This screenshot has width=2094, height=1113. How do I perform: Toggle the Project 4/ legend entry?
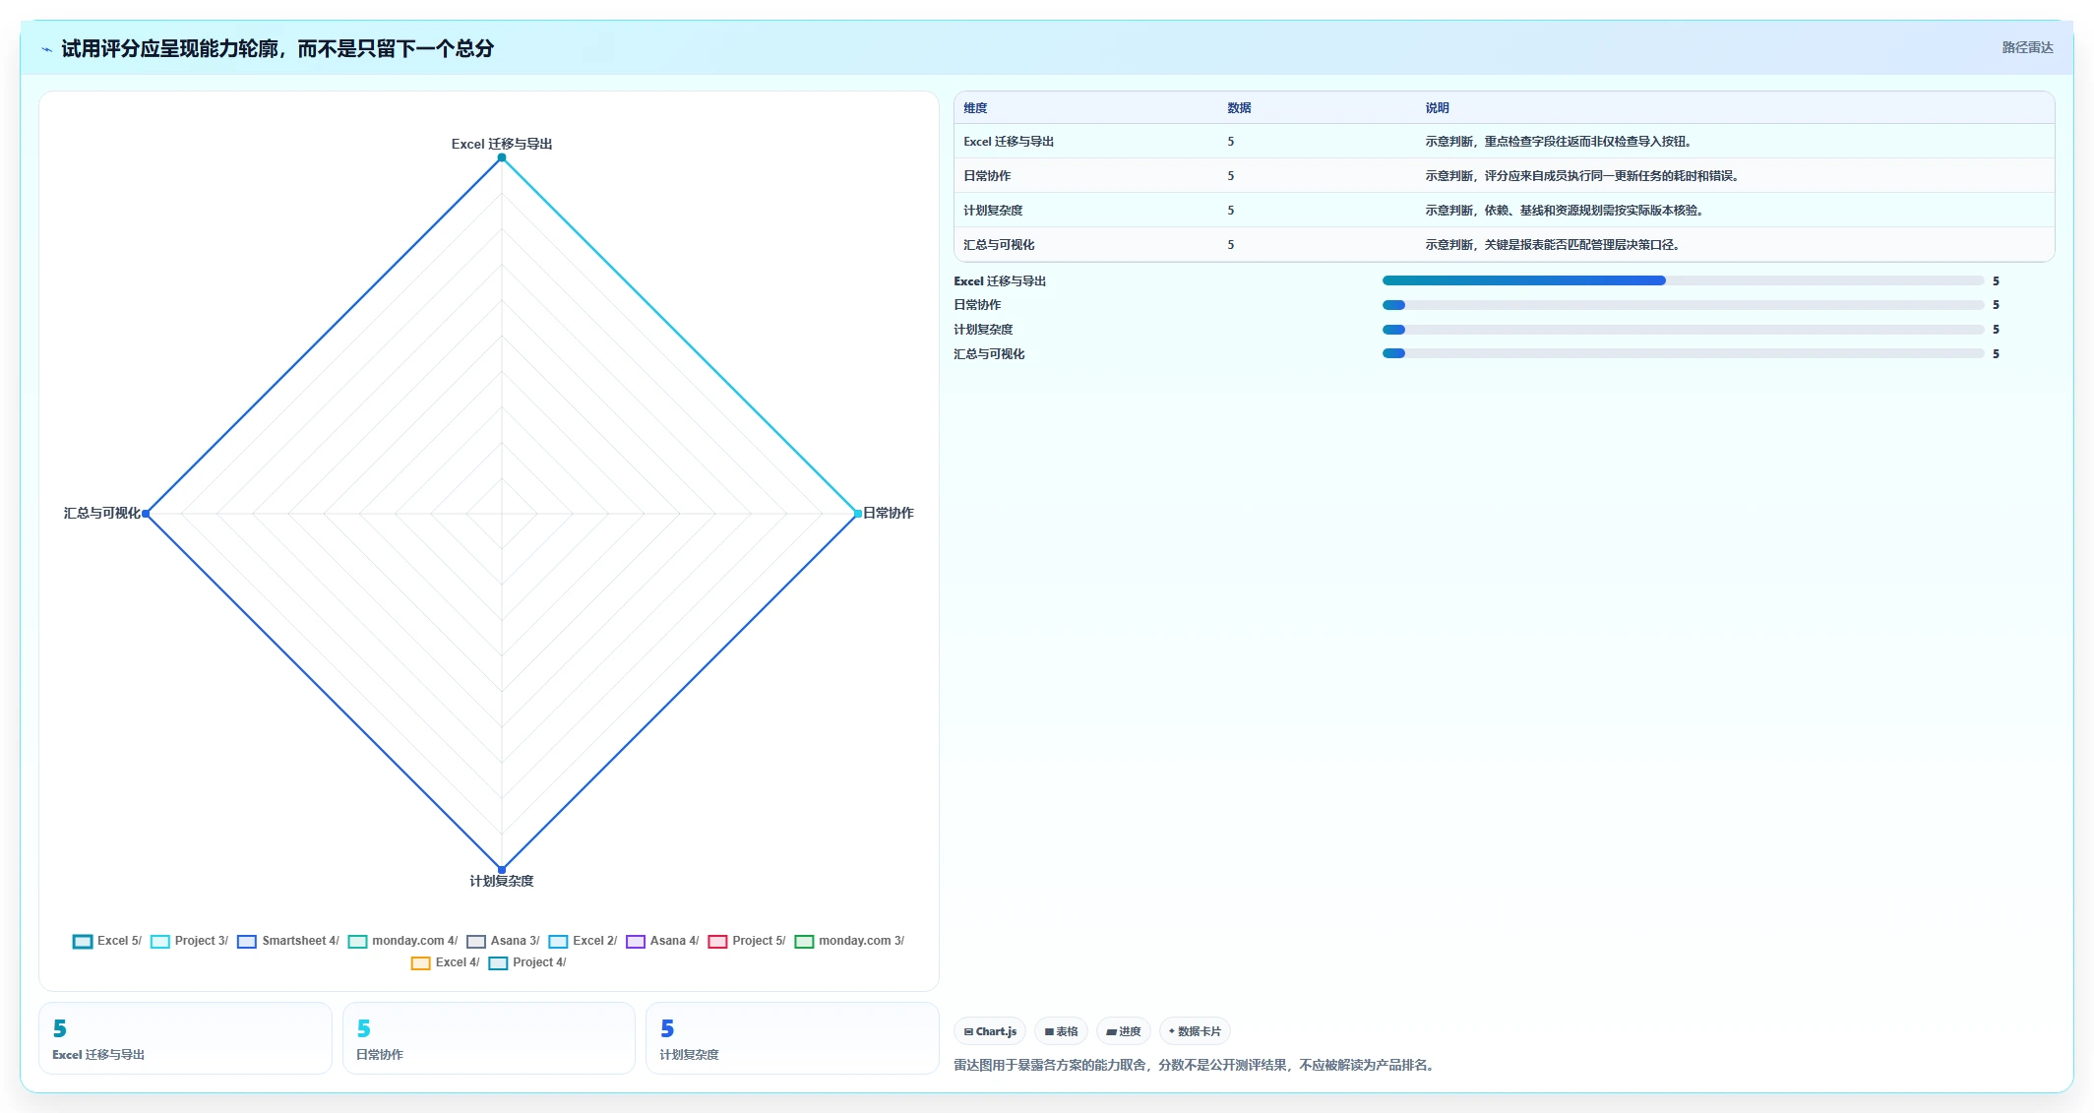(x=527, y=962)
